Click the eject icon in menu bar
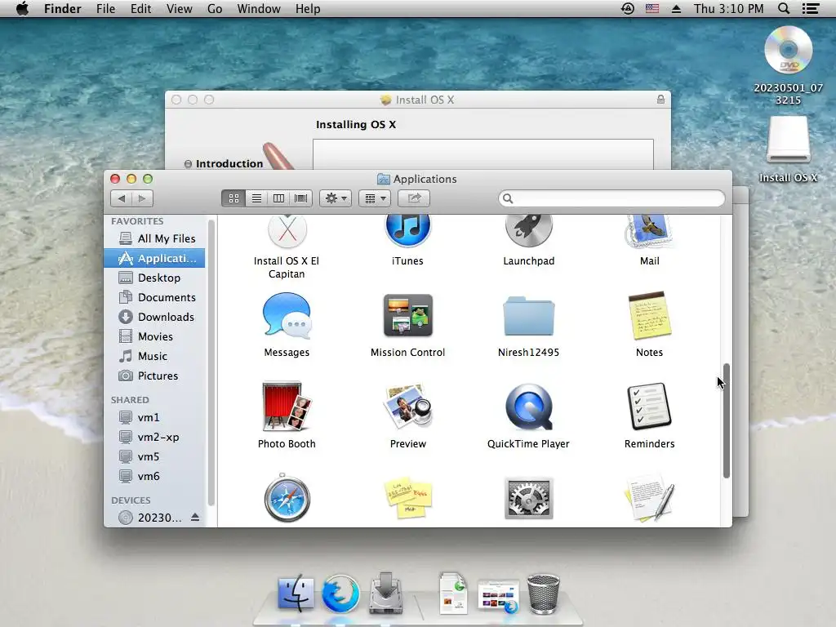 coord(676,8)
